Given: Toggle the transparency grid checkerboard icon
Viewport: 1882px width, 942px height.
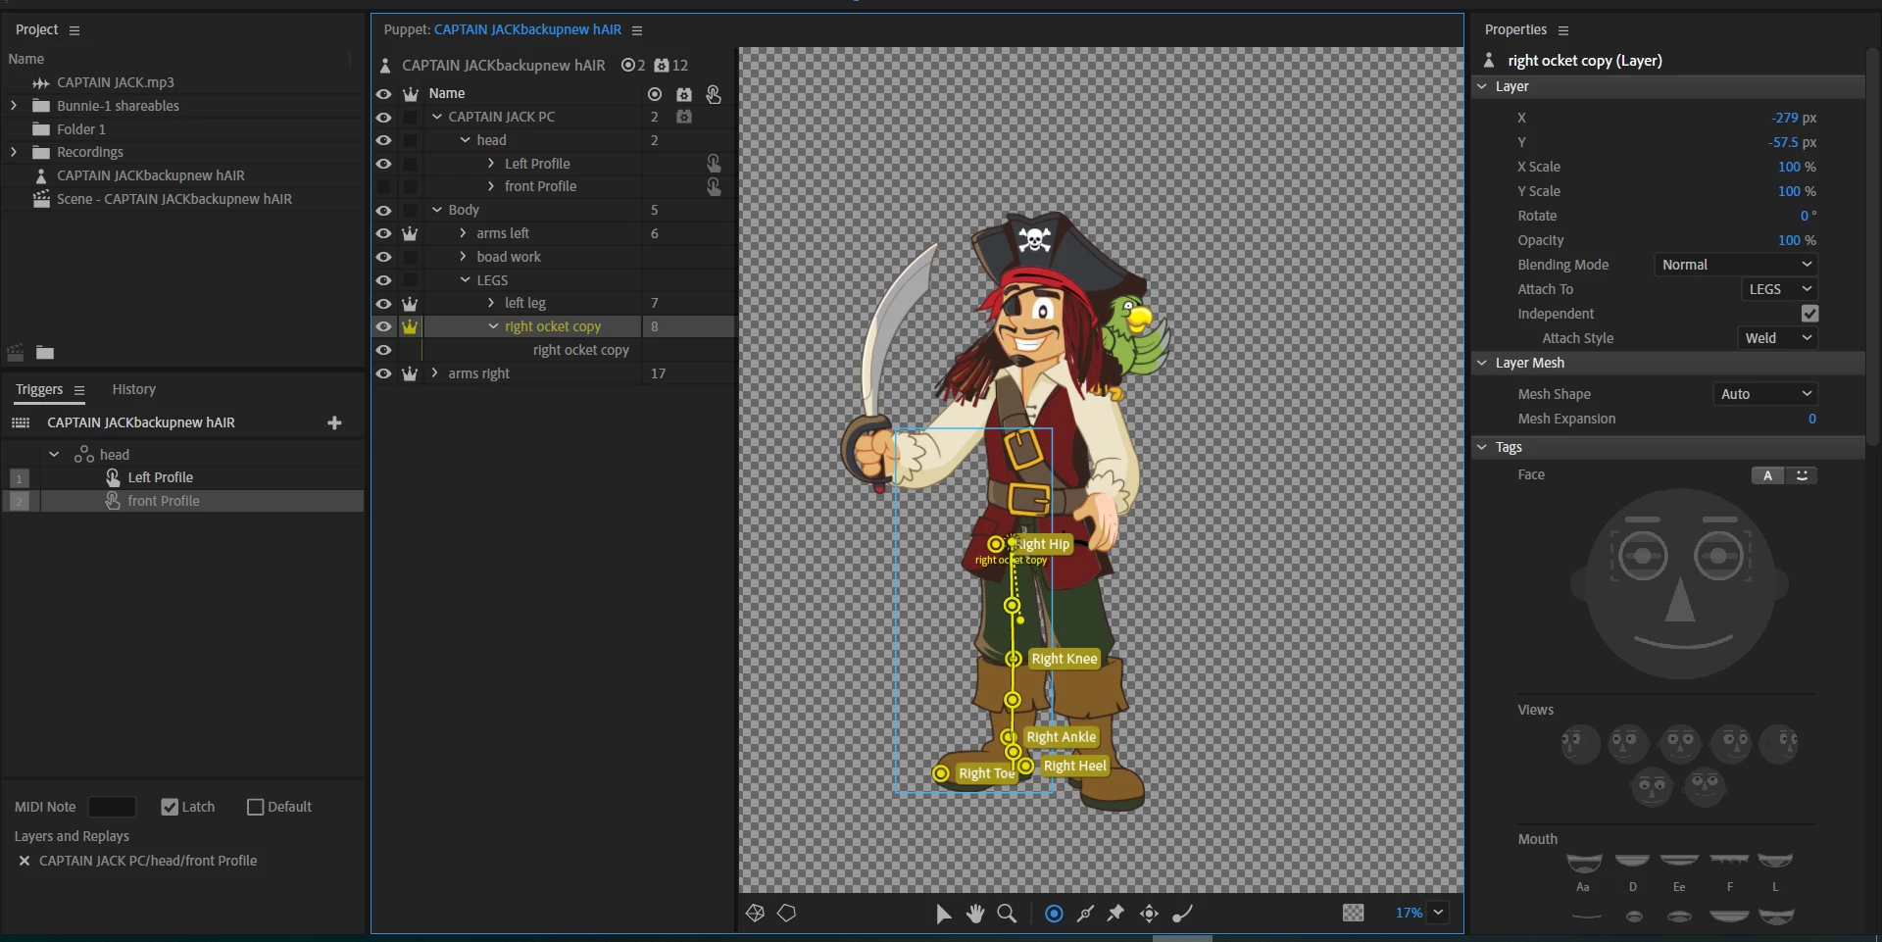Looking at the screenshot, I should coord(1353,913).
